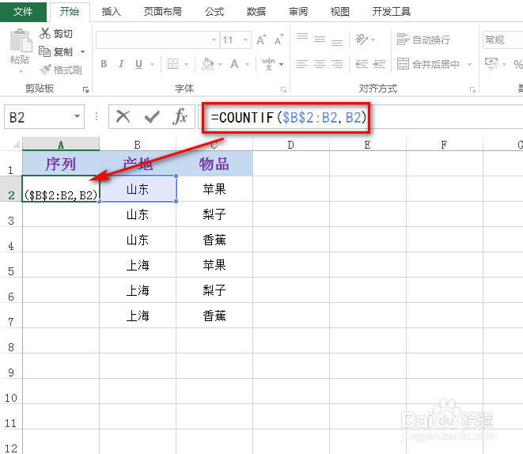Open the Paste options dropdown arrow
523x454 pixels.
(x=21, y=71)
